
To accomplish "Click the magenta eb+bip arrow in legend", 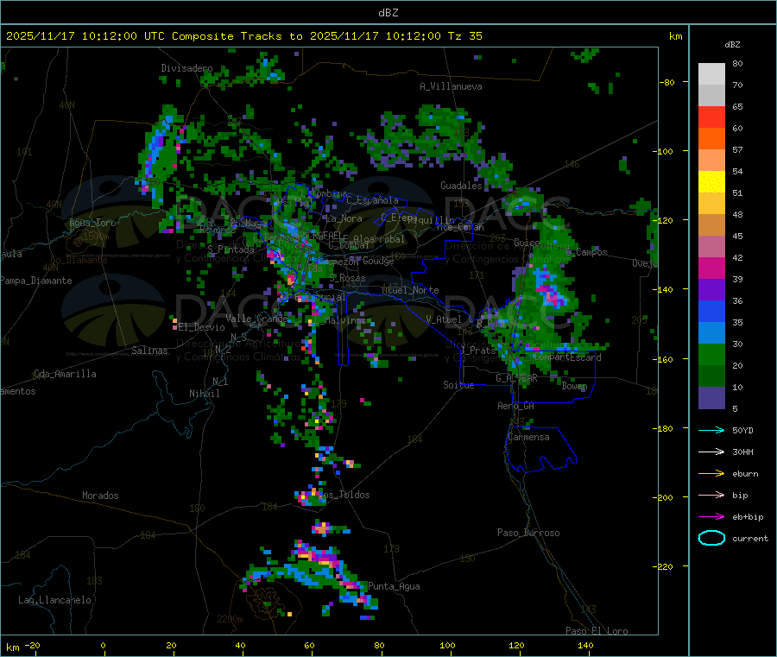I will 711,517.
